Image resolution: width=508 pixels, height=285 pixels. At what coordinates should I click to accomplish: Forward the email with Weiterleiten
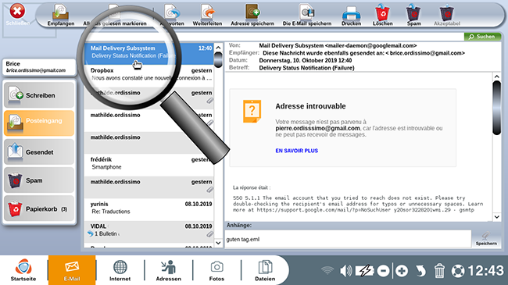coord(207,15)
